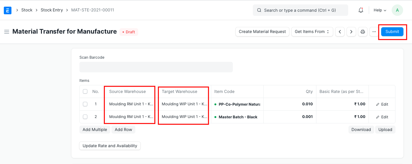Open the three-dots more options menu
412x164 pixels.
pyautogui.click(x=374, y=32)
